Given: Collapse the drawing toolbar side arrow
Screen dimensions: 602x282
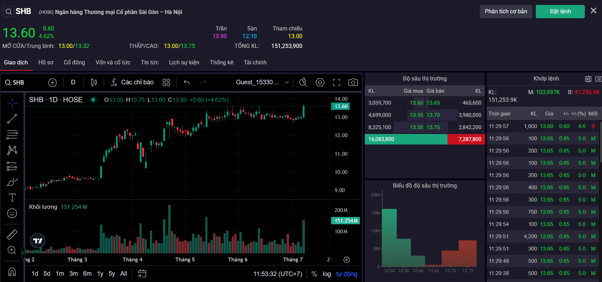Looking at the screenshot, I should click(23, 252).
